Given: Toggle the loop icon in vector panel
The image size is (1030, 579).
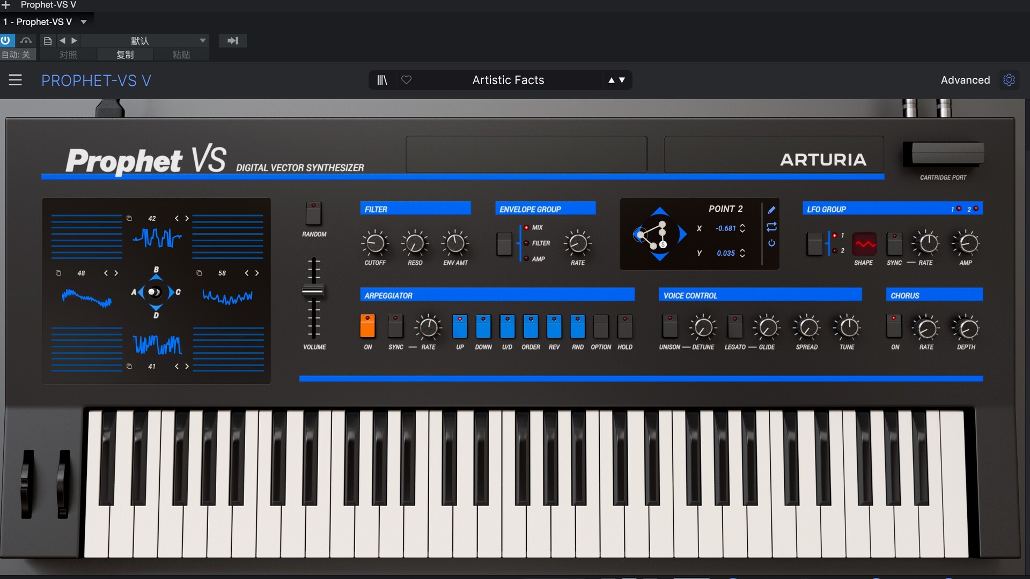Looking at the screenshot, I should pos(771,227).
